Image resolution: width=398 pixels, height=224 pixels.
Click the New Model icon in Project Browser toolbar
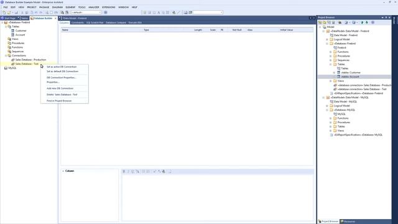320,22
